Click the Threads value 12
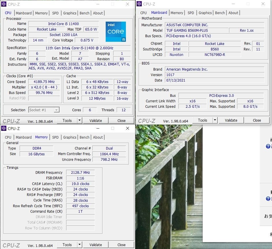 click(x=124, y=110)
